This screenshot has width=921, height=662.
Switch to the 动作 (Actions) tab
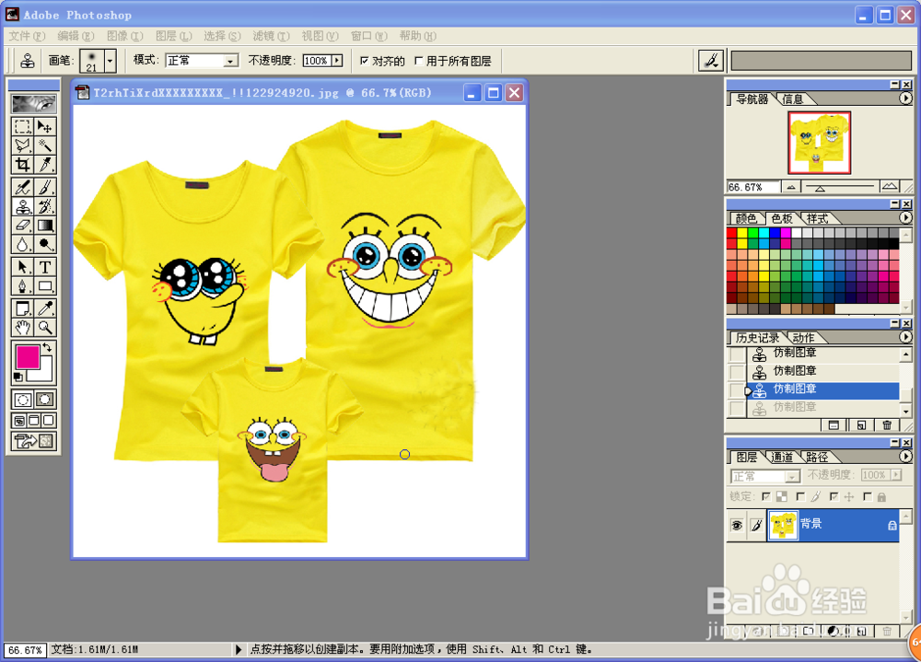[x=803, y=338]
